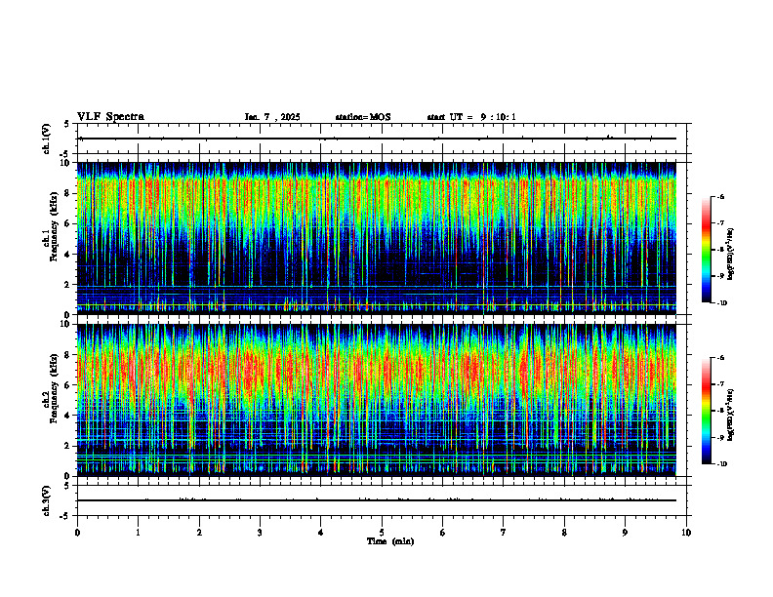The height and width of the screenshot is (597, 773).
Task: Click the "2" tick on Time axis
Action: click(x=199, y=533)
